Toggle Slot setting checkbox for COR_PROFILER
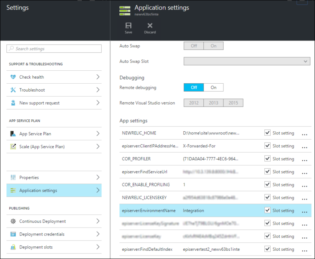This screenshot has height=259, width=315. coord(267,159)
